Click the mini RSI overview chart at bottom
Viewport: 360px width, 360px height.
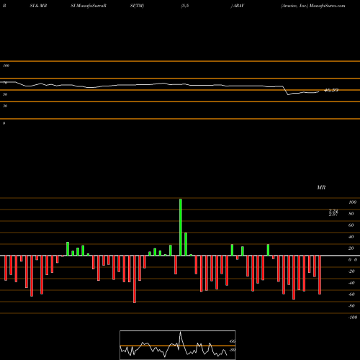(178, 345)
